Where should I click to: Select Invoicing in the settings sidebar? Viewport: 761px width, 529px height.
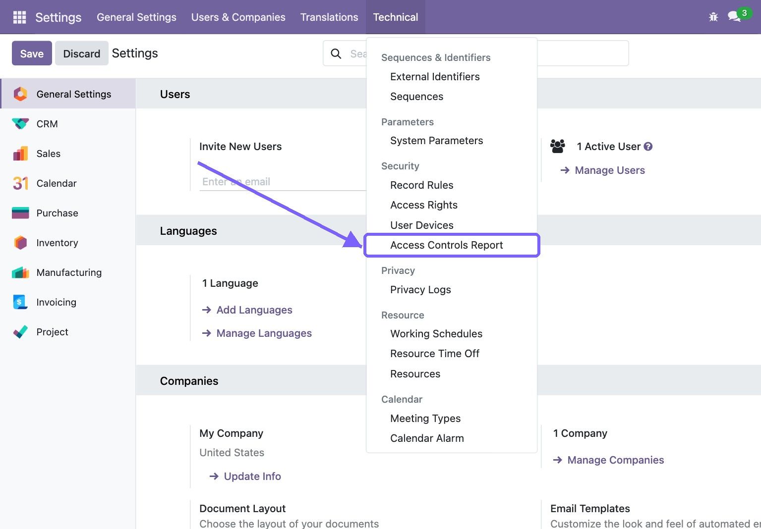click(68, 302)
